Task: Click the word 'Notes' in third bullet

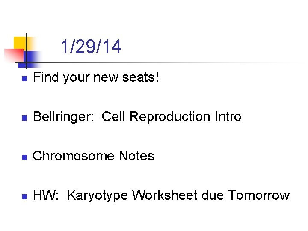Action: [x=136, y=156]
